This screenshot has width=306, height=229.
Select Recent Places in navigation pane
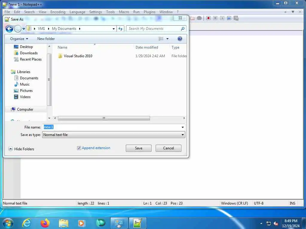[x=31, y=59]
